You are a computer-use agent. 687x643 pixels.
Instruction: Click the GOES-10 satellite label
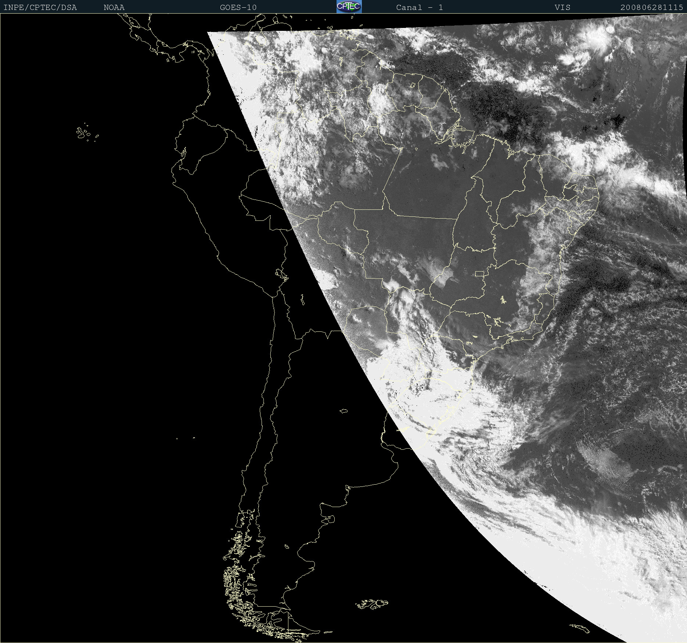point(238,7)
